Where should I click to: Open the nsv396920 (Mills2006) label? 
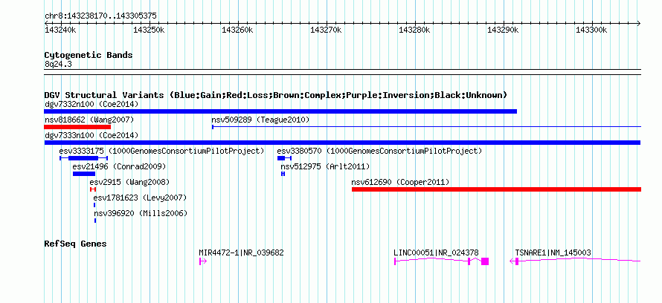coord(141,213)
